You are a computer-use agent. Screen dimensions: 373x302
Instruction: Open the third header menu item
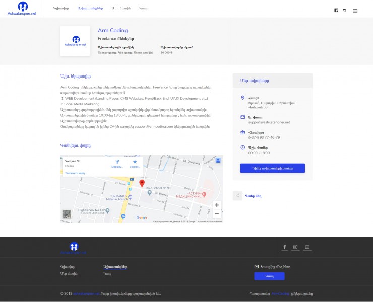click(121, 8)
